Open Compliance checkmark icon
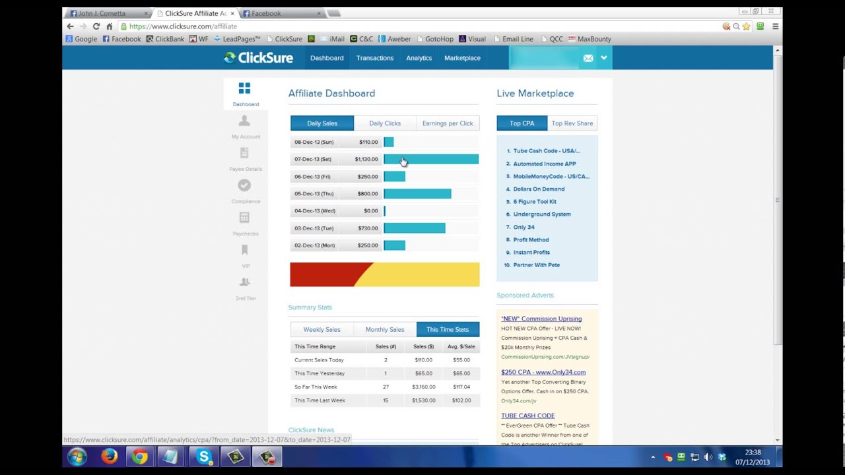Image resolution: width=845 pixels, height=475 pixels. click(244, 185)
